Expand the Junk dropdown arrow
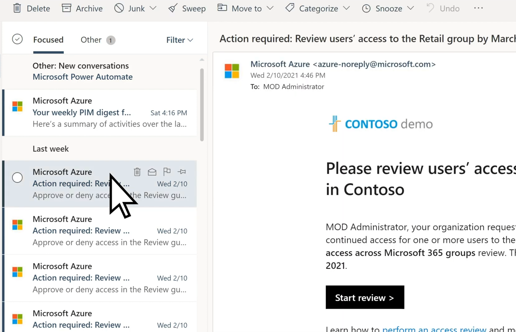The height and width of the screenshot is (332, 516). point(153,8)
